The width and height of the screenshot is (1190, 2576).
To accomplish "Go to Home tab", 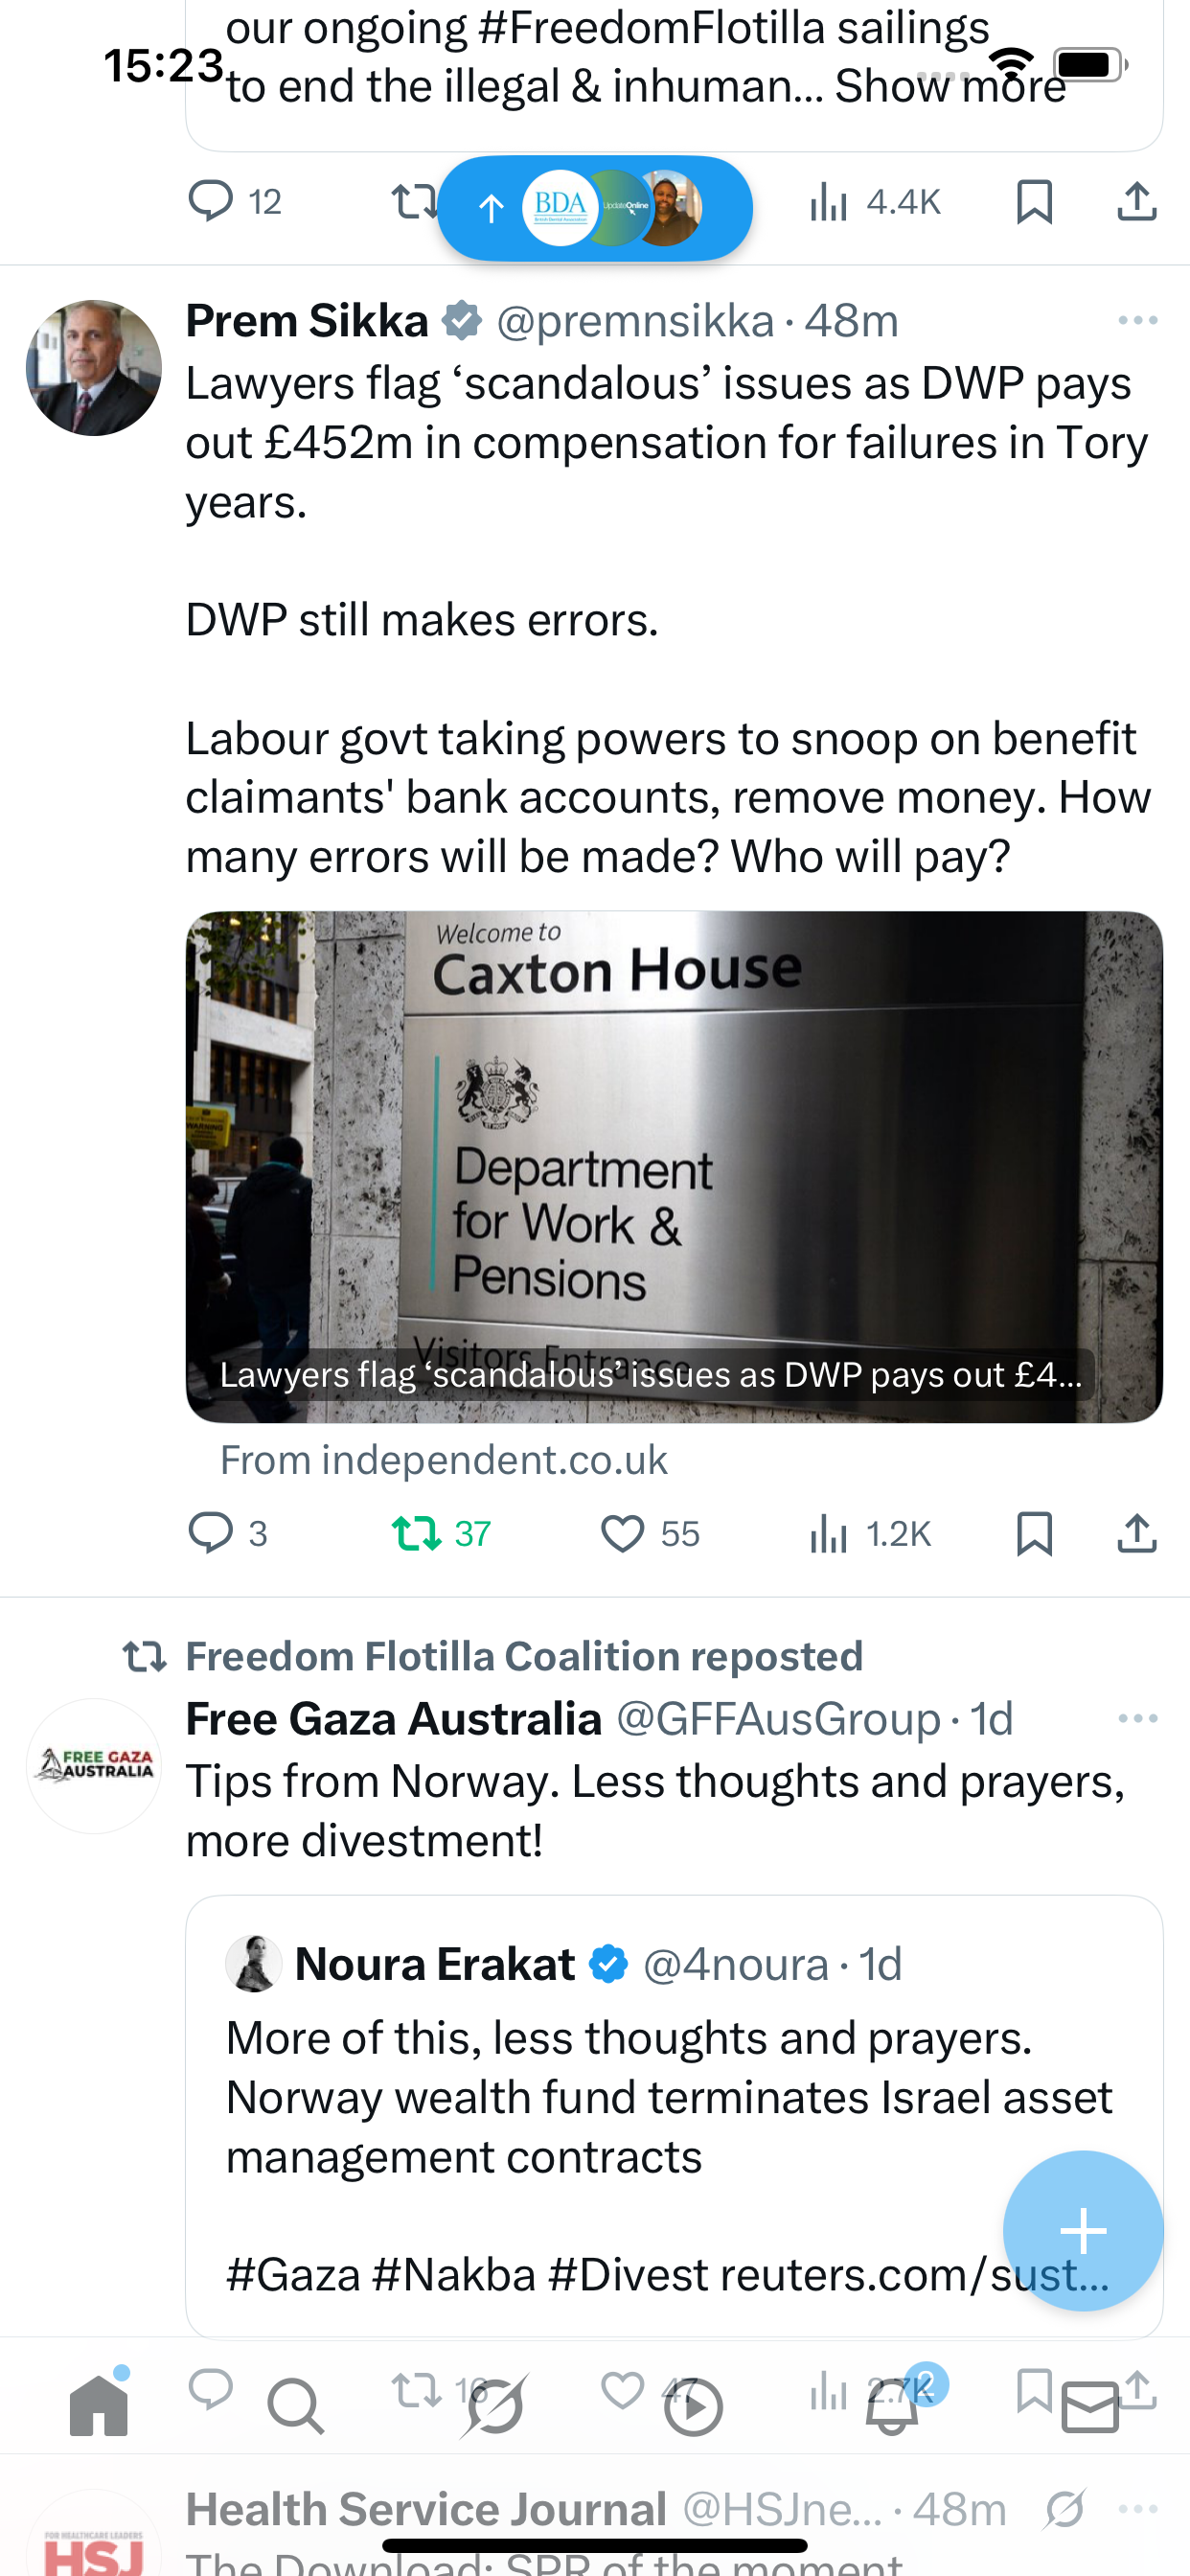I will point(99,2406).
